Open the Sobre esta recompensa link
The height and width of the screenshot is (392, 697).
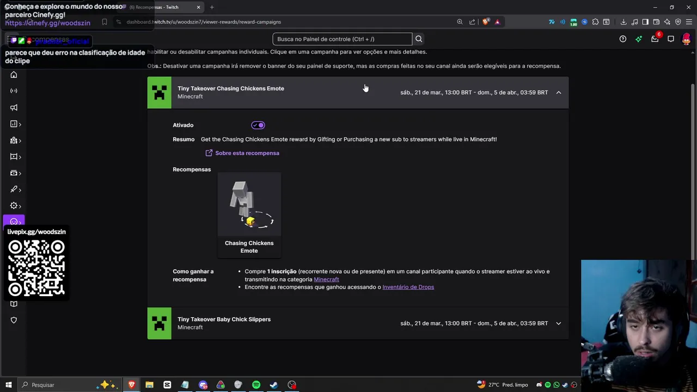[x=242, y=153]
